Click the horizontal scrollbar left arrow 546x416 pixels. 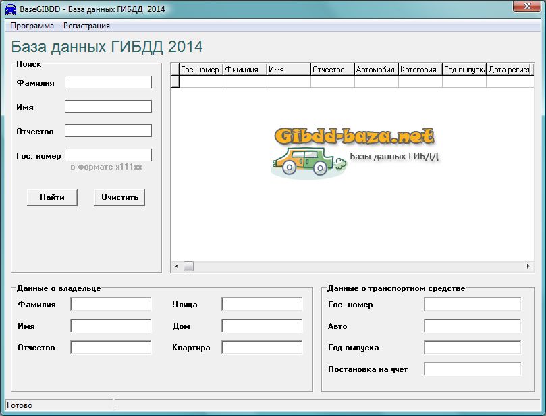coord(177,267)
